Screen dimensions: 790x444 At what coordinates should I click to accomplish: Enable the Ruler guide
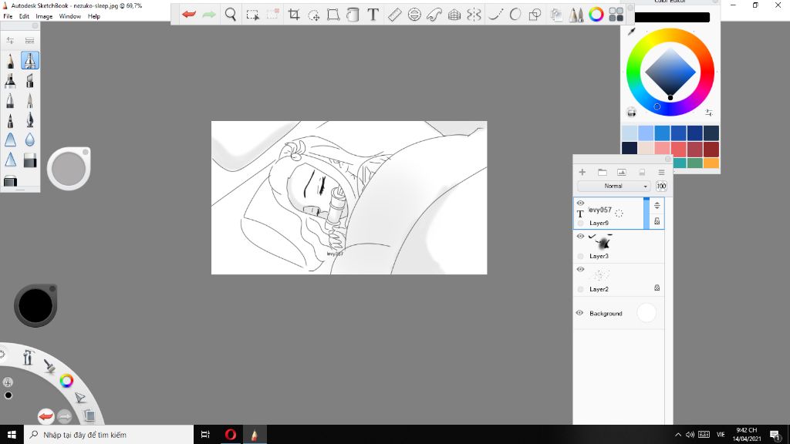pyautogui.click(x=394, y=14)
